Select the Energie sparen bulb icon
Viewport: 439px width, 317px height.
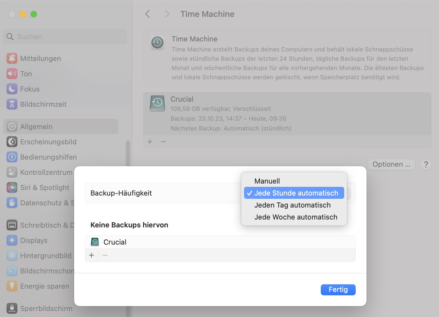point(12,286)
